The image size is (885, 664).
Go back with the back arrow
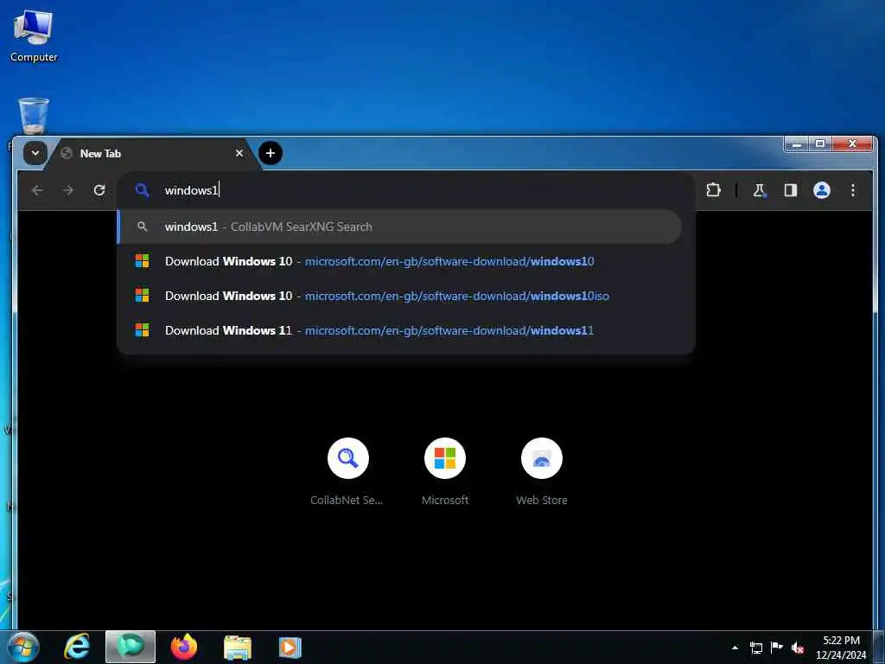click(x=38, y=190)
